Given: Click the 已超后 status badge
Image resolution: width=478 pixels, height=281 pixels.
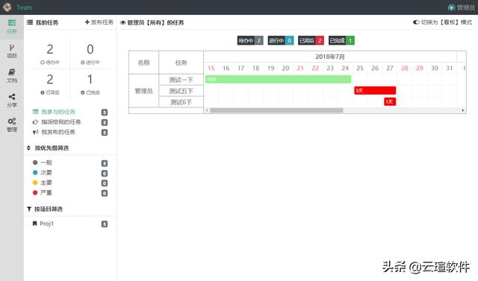Looking at the screenshot, I should point(311,40).
